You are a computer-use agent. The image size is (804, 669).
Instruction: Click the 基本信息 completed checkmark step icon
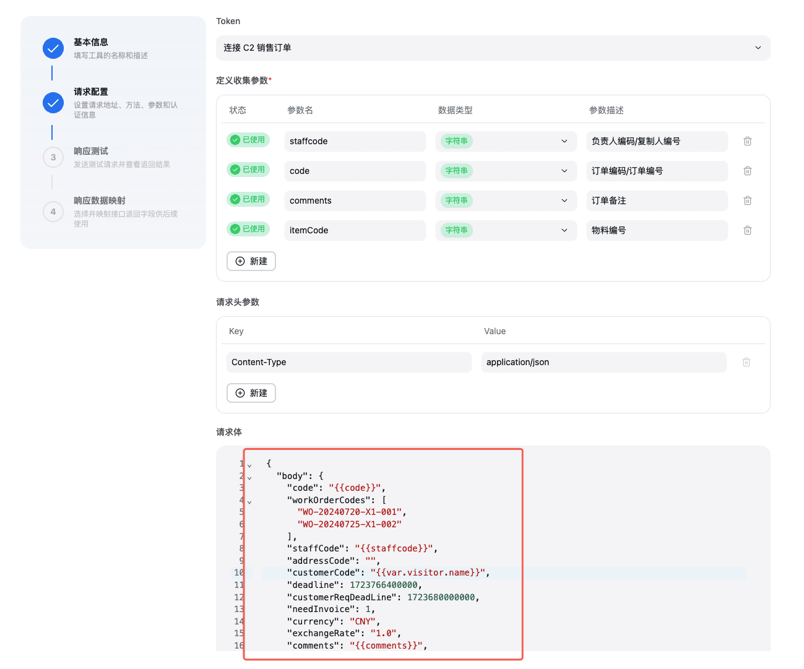tap(53, 48)
